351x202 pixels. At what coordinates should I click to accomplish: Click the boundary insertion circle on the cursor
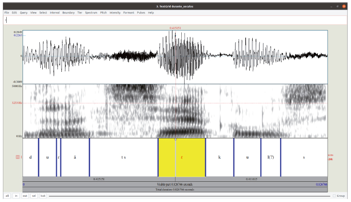tap(175, 139)
